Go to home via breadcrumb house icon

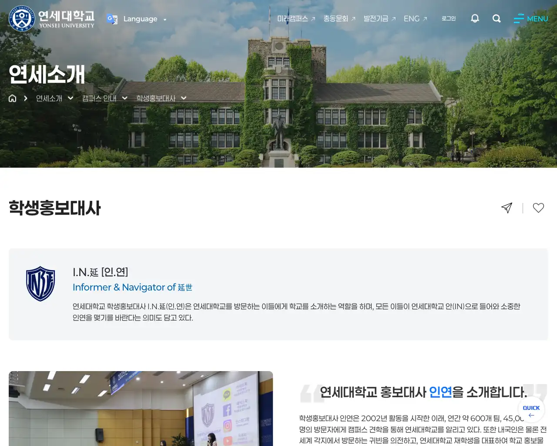(13, 98)
